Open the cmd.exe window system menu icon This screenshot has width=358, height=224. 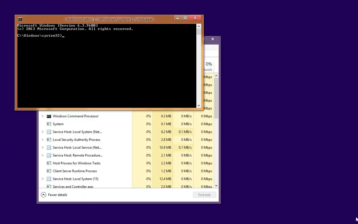(x=20, y=19)
